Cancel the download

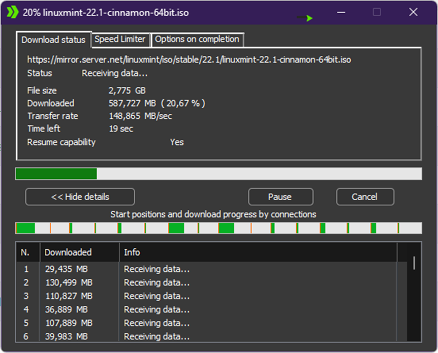click(x=365, y=197)
